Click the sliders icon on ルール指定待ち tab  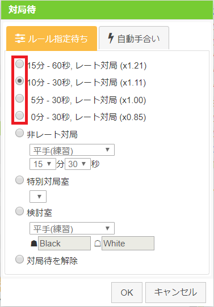tap(20, 39)
